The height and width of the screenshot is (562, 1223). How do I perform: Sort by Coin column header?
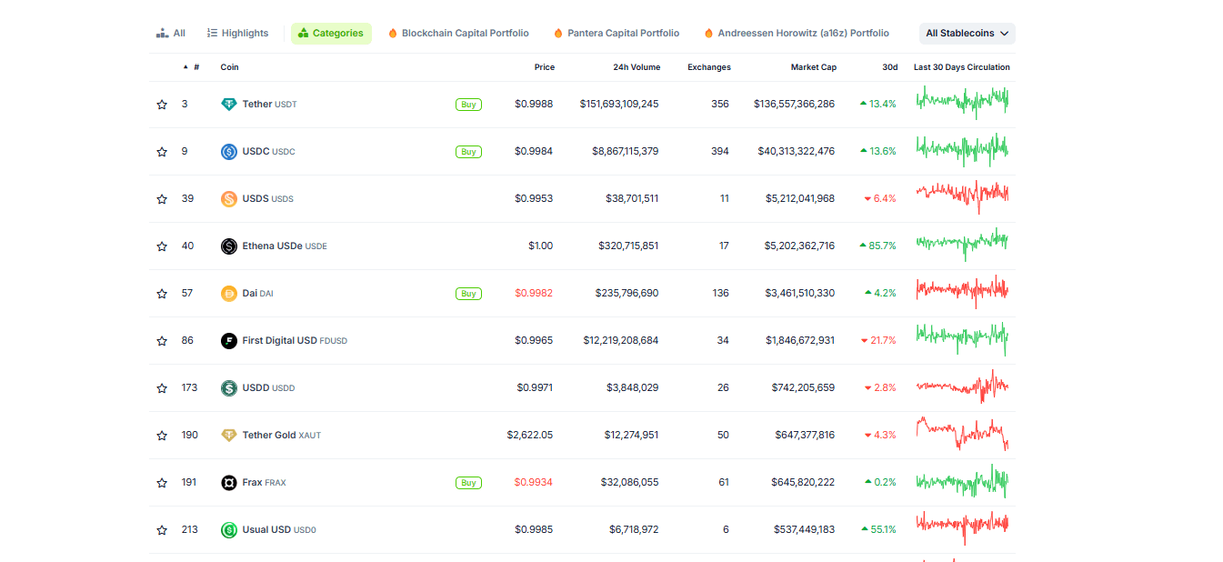coord(230,67)
